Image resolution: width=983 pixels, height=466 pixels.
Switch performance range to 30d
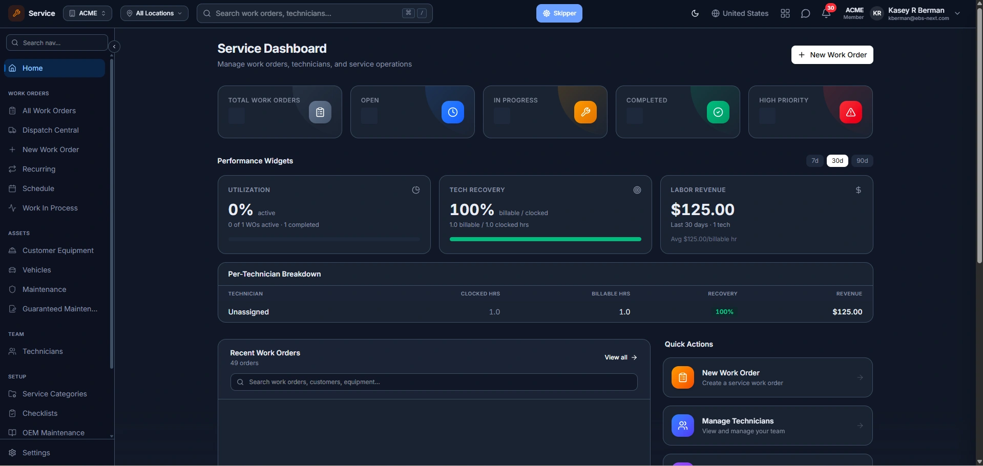click(x=838, y=161)
